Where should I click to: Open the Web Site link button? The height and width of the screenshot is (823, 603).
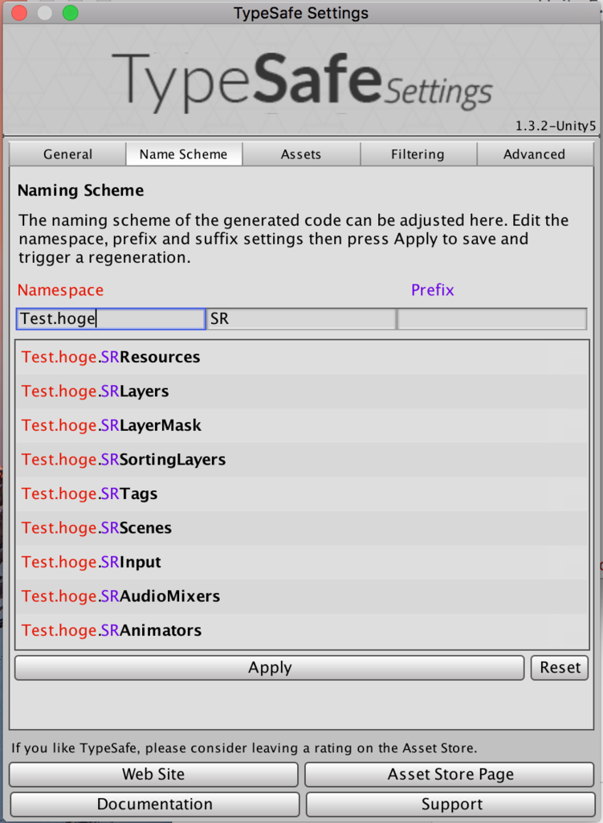point(153,774)
